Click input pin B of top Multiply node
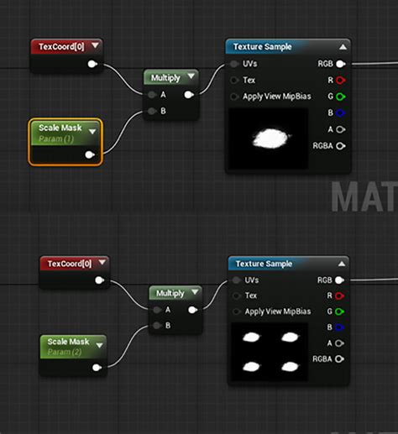 pyautogui.click(x=152, y=111)
